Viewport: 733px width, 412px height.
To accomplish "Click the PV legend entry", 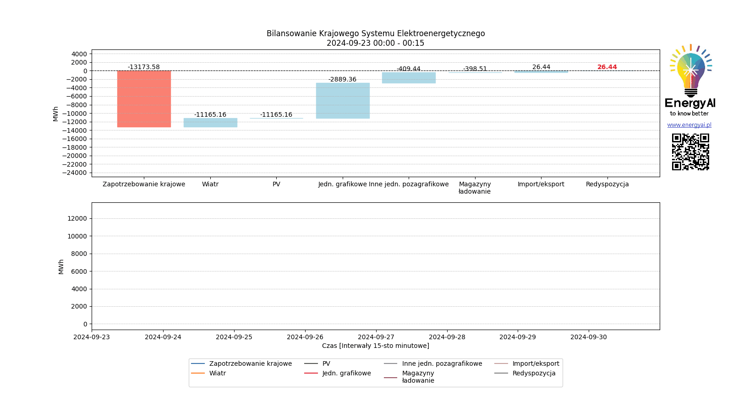I will (x=326, y=363).
